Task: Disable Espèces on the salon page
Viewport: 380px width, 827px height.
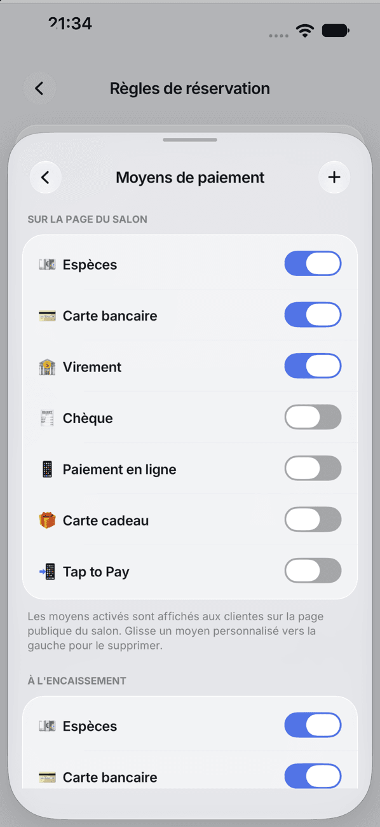Action: [313, 263]
